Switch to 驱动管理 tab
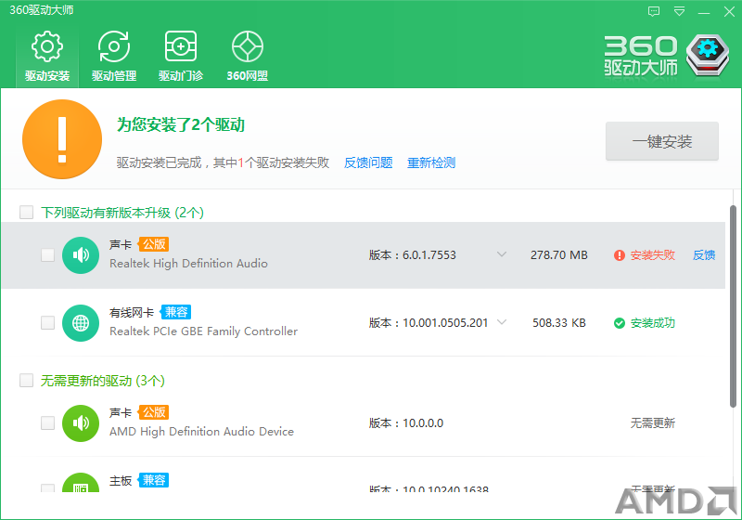The height and width of the screenshot is (520, 742). (114, 56)
